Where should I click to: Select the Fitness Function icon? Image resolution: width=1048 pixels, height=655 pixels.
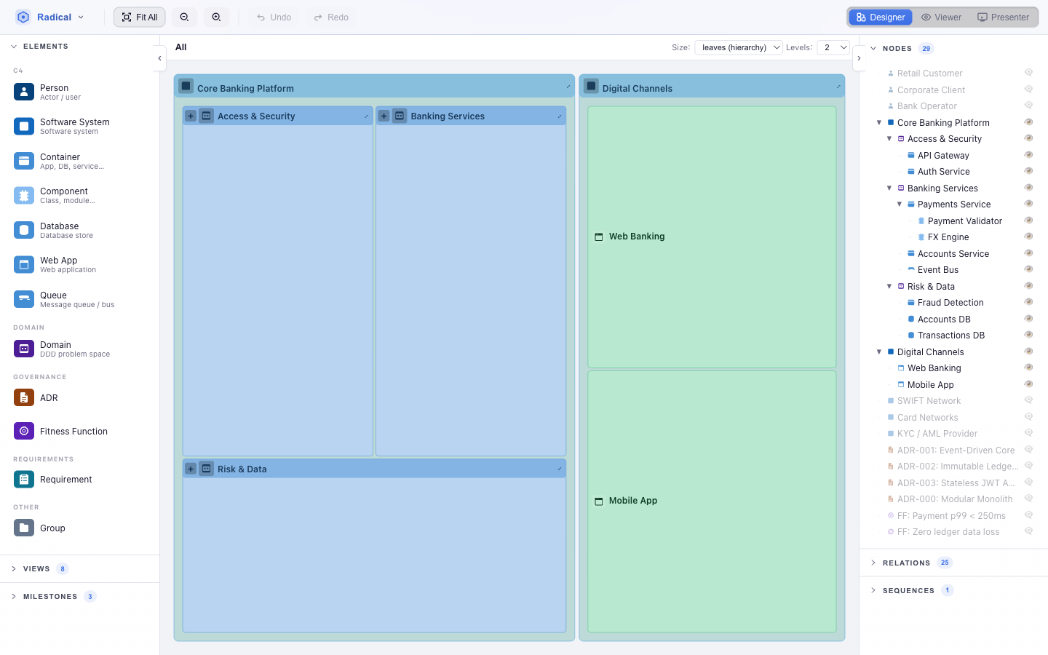click(24, 431)
